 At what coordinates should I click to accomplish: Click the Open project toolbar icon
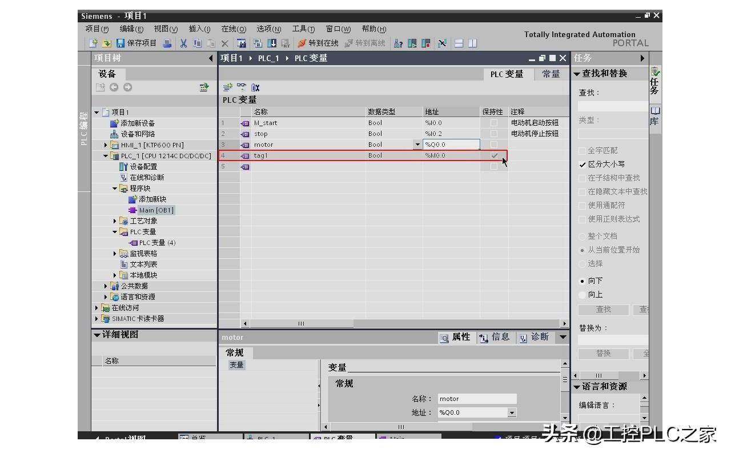(106, 43)
